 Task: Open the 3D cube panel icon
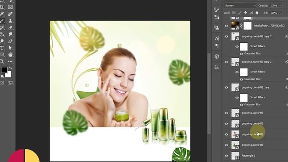(217, 56)
